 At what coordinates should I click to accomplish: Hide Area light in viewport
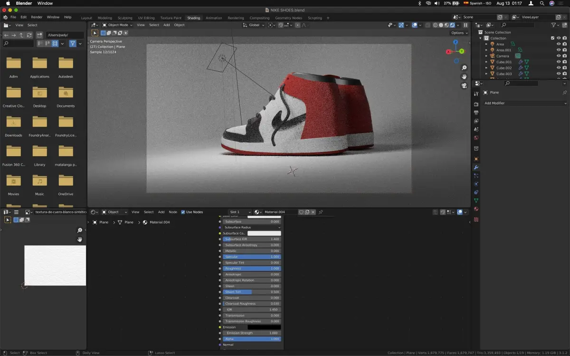[x=559, y=44]
